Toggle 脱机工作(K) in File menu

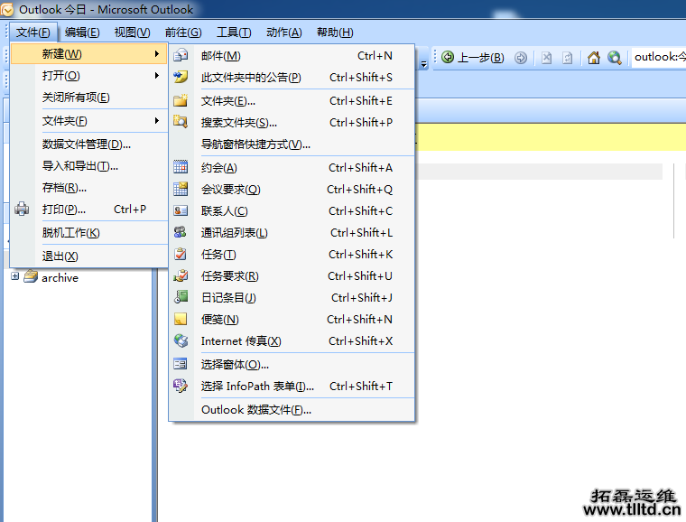click(x=88, y=233)
